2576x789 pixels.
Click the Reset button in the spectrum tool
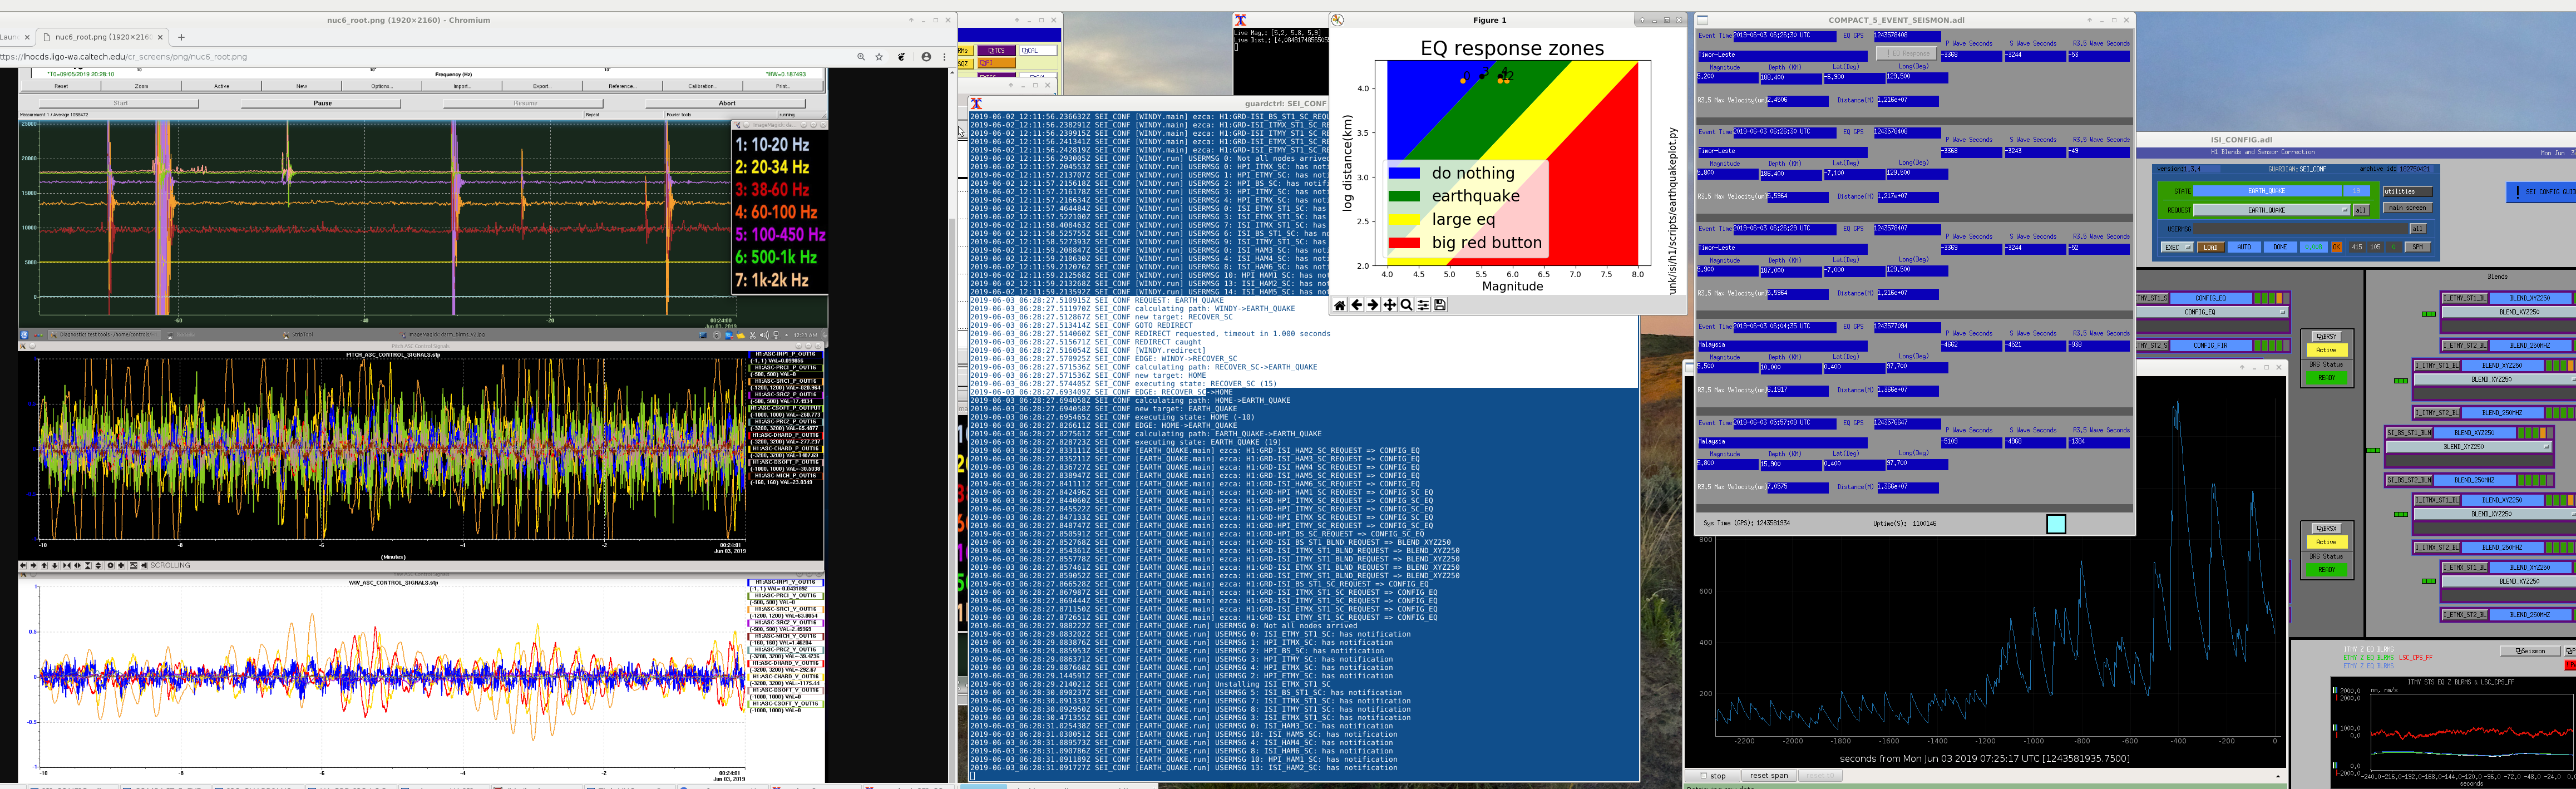(61, 86)
